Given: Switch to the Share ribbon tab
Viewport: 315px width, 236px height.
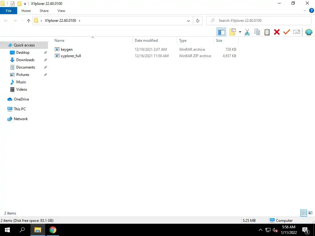Looking at the screenshot, I should [44, 11].
